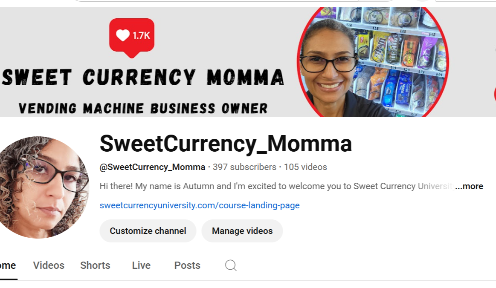This screenshot has width=496, height=288.
Task: Open the sweetcurrencyuniversity.com course link
Action: pyautogui.click(x=199, y=205)
